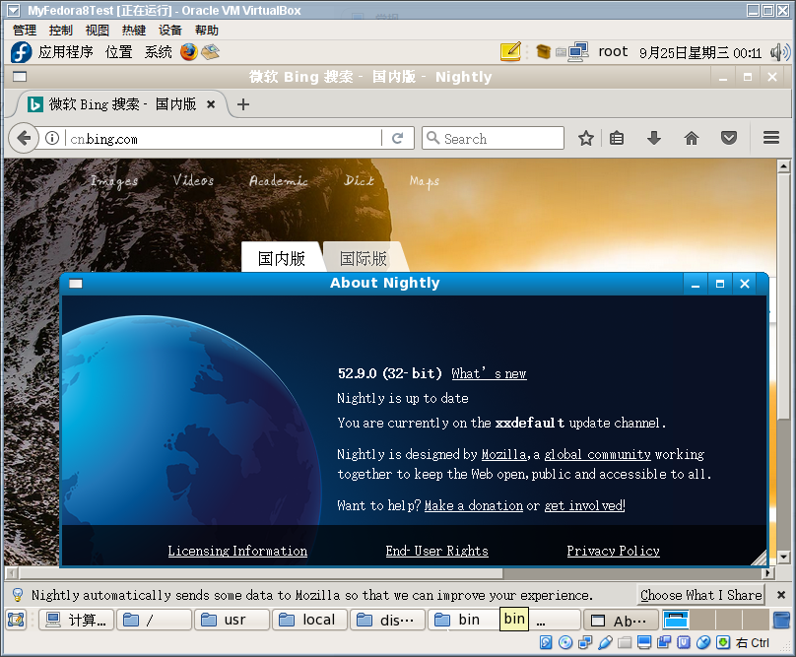796x657 pixels.
Task: Click VirtualBox USB status icon
Action: 605,643
